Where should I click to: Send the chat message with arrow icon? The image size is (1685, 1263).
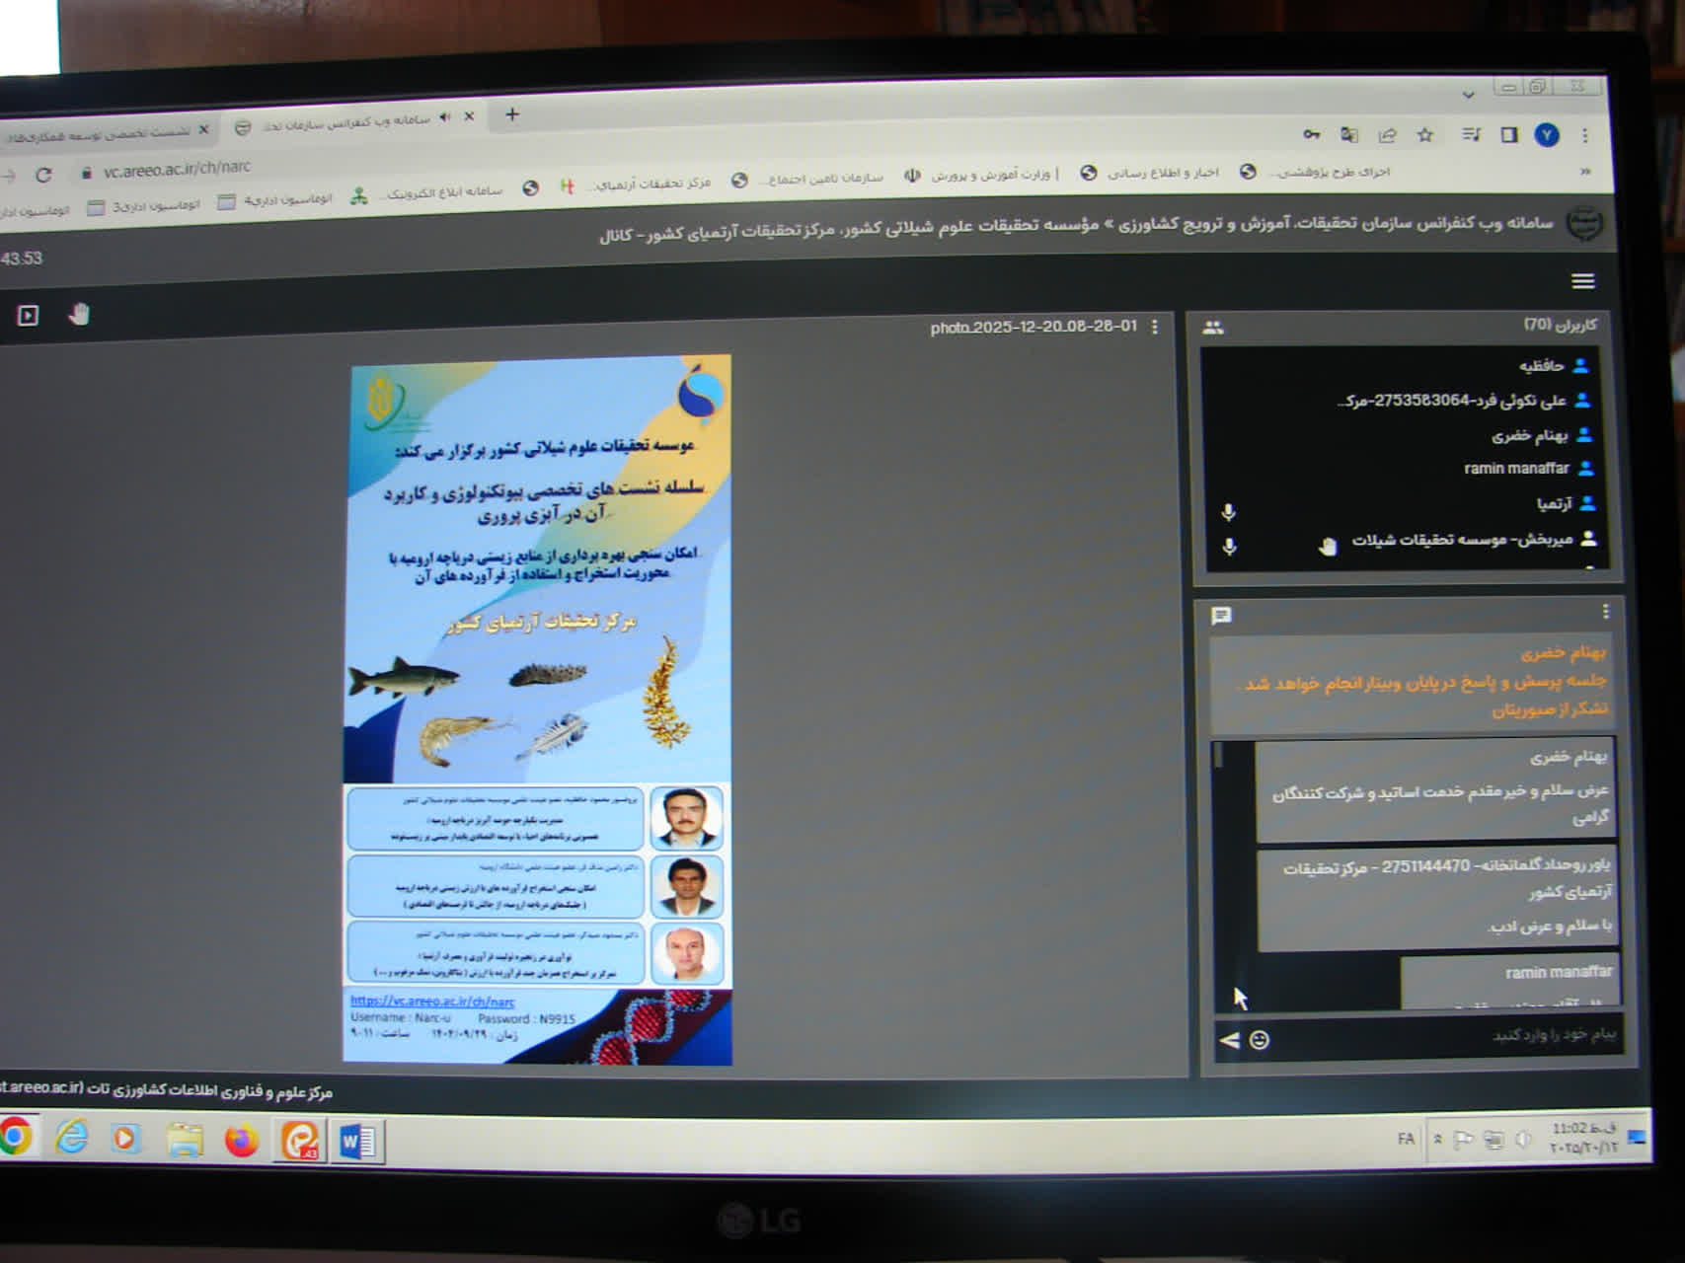(x=1229, y=1040)
